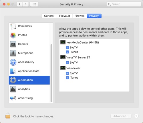Switch to the General tab
The image size is (143, 123).
pos(49,16)
